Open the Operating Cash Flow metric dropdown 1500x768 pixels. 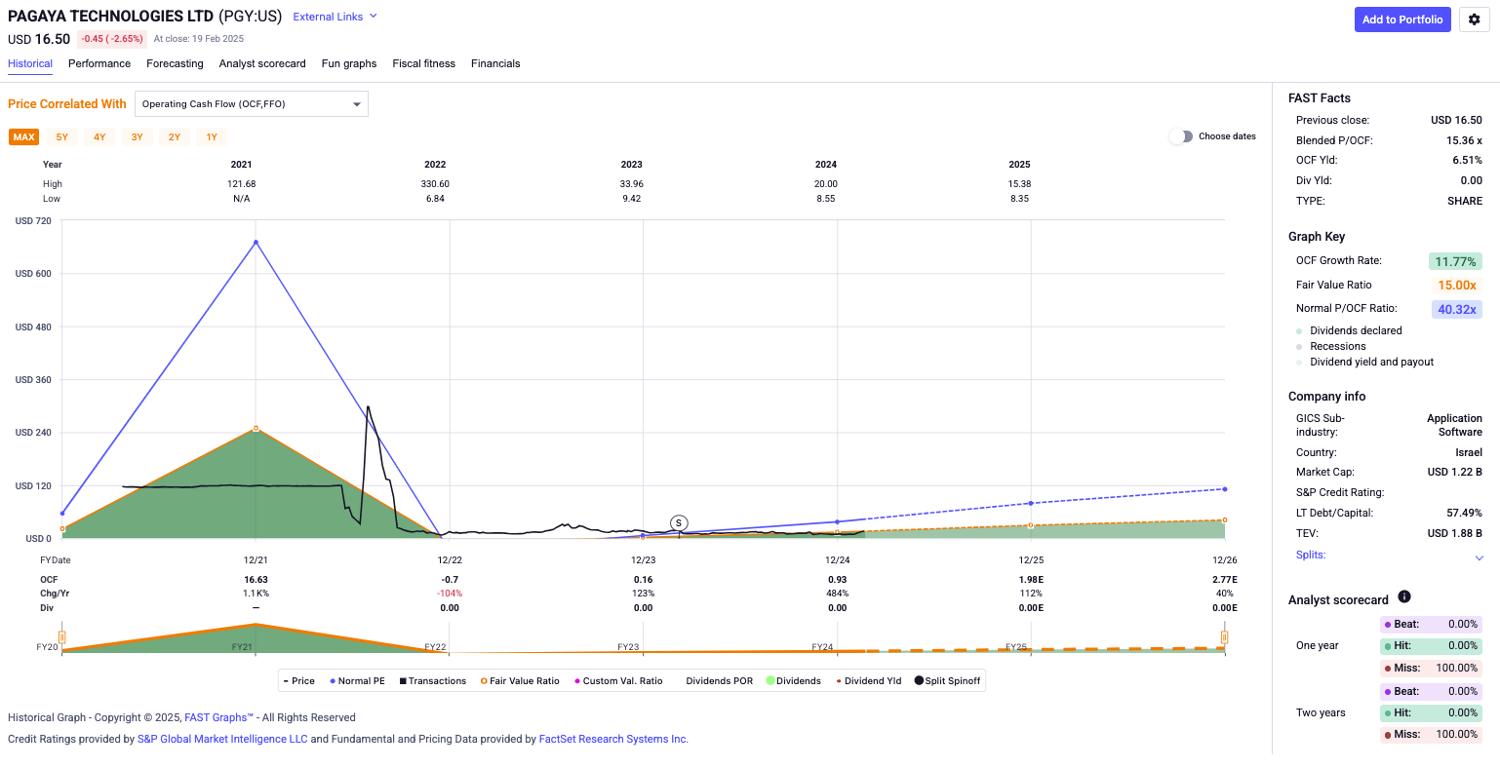coord(251,103)
